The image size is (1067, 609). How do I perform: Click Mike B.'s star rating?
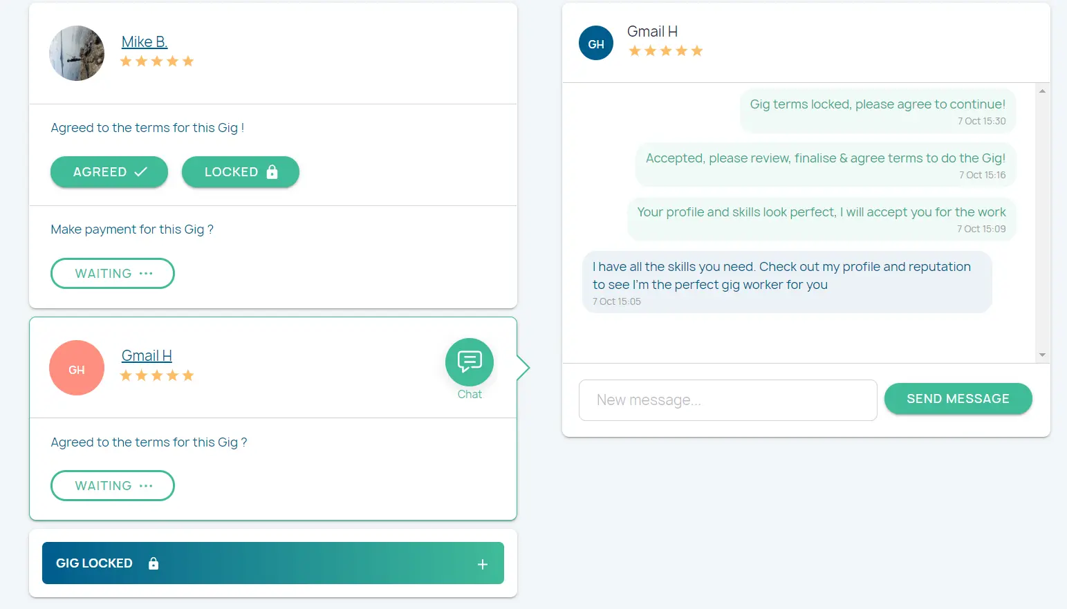coord(157,62)
